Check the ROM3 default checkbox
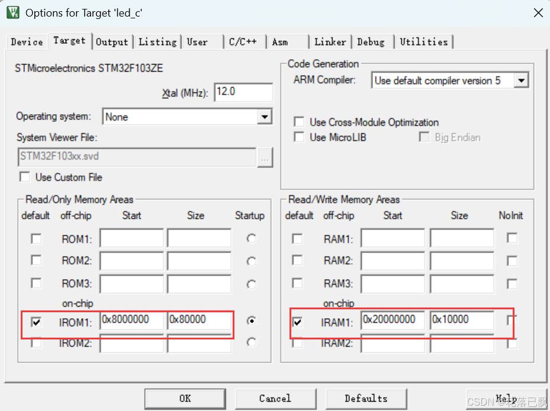 (36, 283)
